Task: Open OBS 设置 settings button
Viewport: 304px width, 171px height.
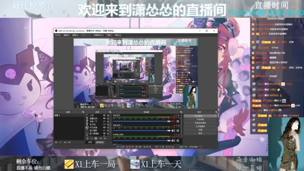Action: click(x=200, y=130)
